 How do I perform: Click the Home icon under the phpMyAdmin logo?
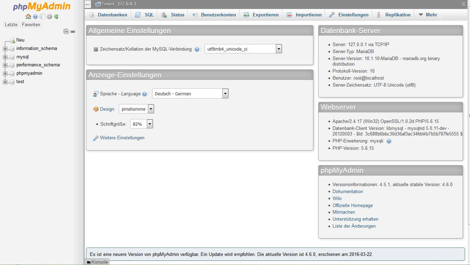[x=28, y=16]
